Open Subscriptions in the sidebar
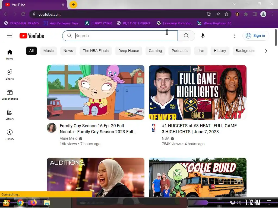Screen dimensions: 278x208 tap(10, 95)
